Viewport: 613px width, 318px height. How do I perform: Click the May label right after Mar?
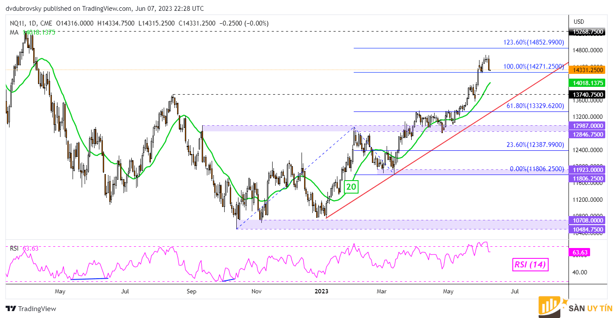(x=448, y=291)
